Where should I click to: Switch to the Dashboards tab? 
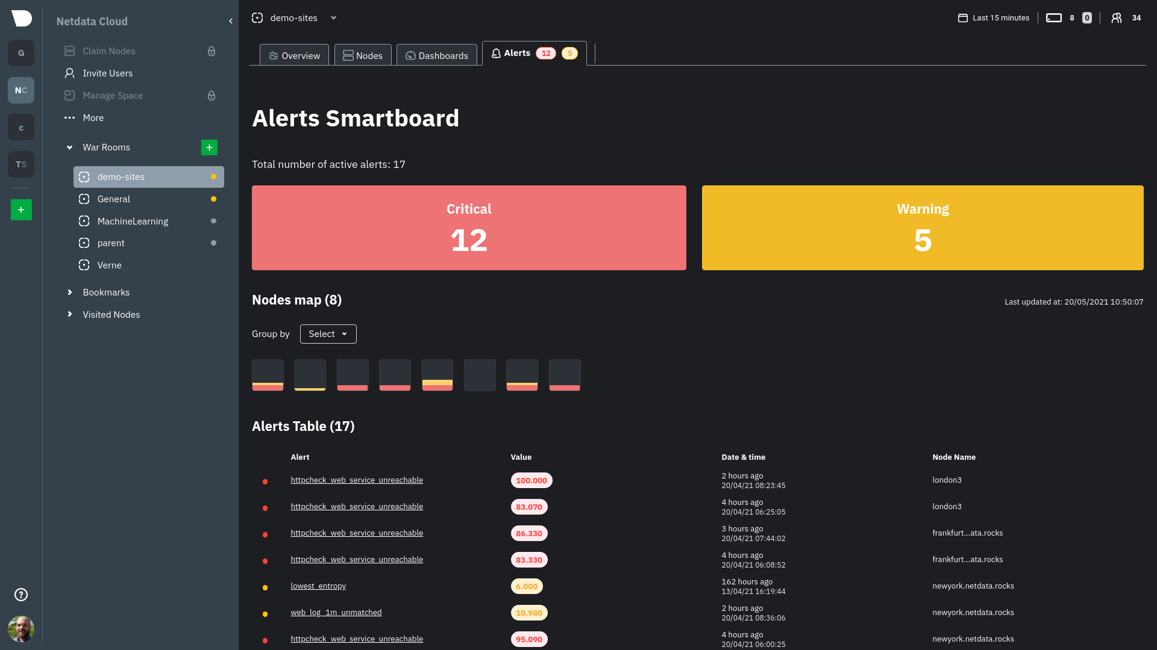tap(437, 55)
